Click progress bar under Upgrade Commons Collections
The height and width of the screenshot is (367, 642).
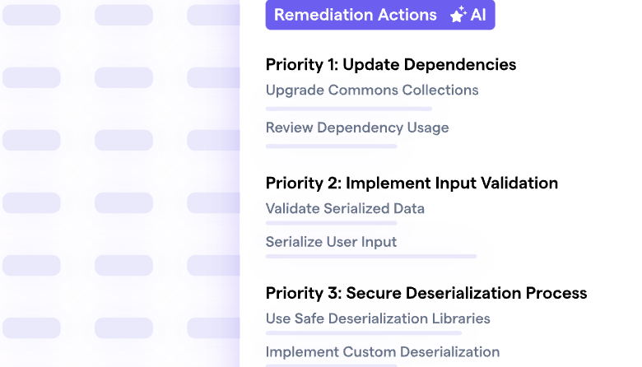[349, 109]
